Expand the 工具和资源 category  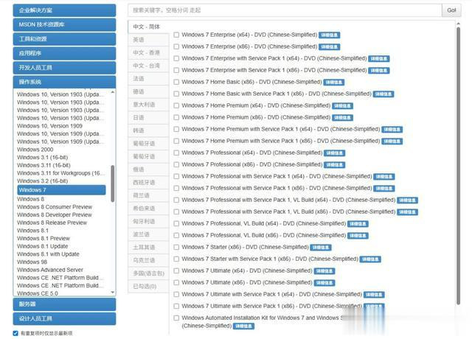64,39
